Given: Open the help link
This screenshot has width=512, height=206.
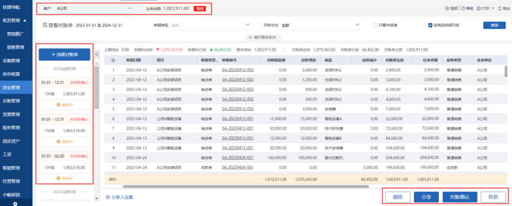Looking at the screenshot, I should coord(467,9).
